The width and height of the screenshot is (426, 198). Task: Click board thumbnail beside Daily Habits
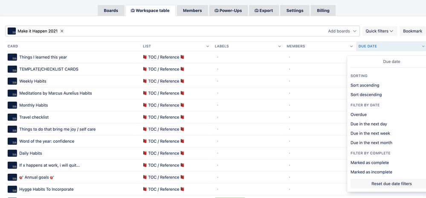click(x=12, y=153)
